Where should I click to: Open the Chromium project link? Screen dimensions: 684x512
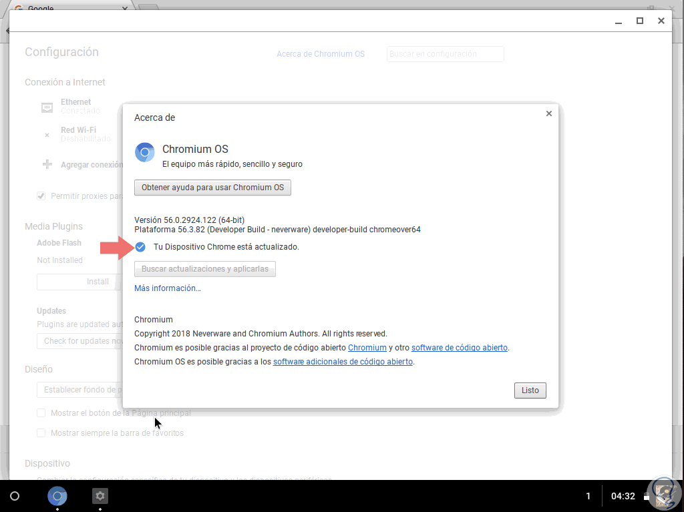(x=367, y=348)
